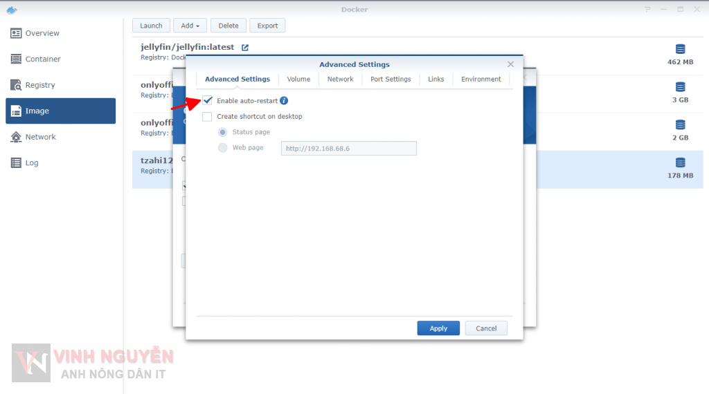Switch to the Volume tab
709x394 pixels.
298,79
